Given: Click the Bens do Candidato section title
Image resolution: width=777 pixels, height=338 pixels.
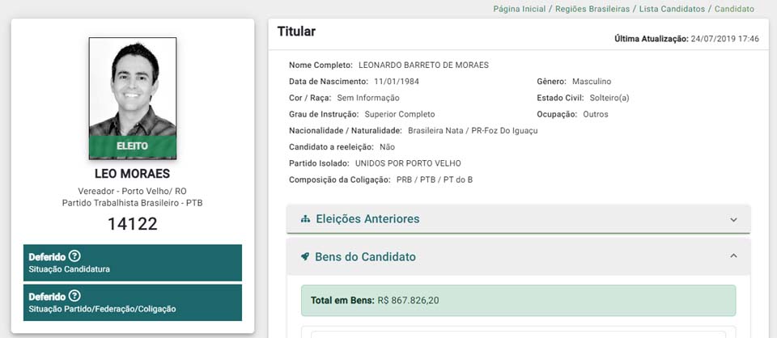Looking at the screenshot, I should pos(365,257).
